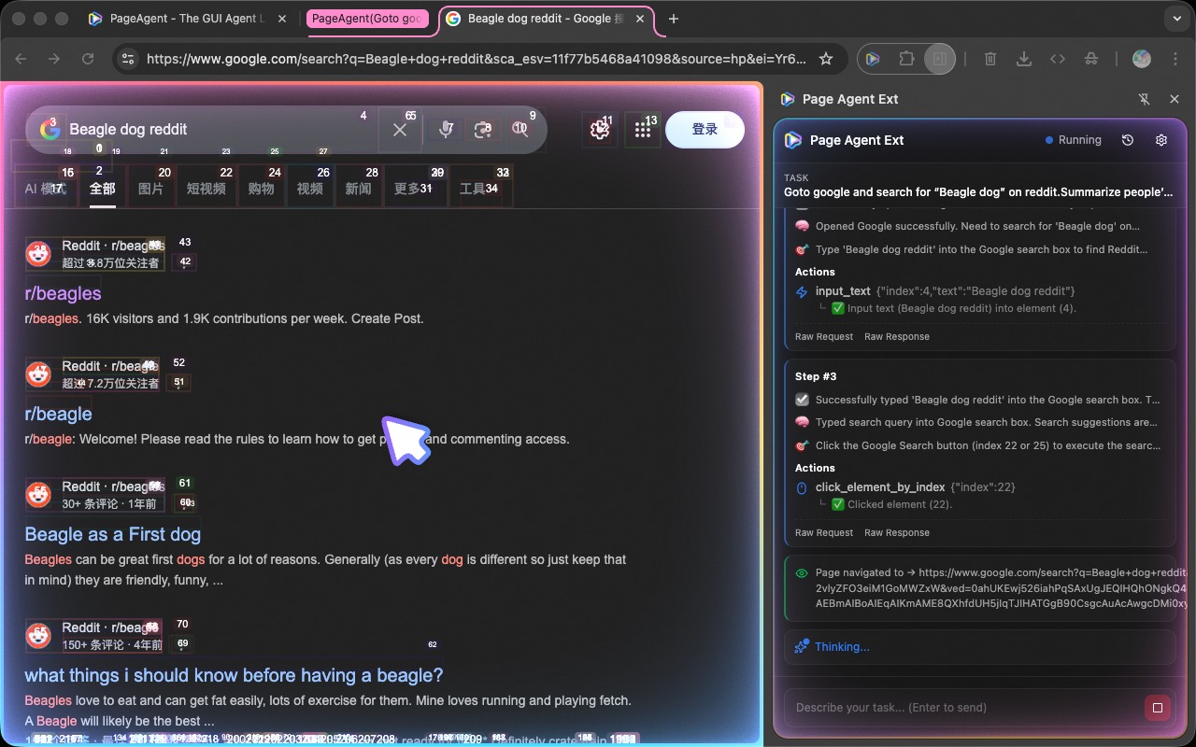The image size is (1196, 747).
Task: Open the r/beagles subreddit link
Action: click(x=63, y=293)
